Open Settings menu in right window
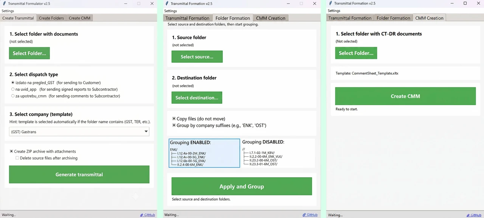Screen dimensions: 484x218 click(334, 11)
